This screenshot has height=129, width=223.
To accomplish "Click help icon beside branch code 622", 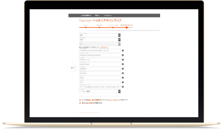I will coord(123,82).
